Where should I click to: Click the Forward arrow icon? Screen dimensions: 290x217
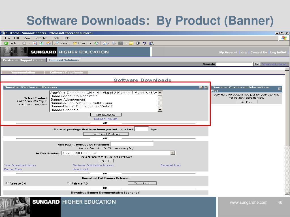click(x=24, y=43)
